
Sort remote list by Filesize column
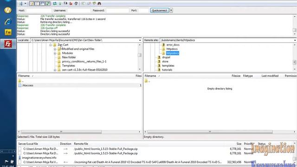(x=236, y=76)
